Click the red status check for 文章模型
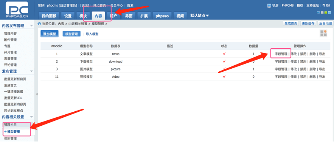Screen dimensions: 334x143 224,54
